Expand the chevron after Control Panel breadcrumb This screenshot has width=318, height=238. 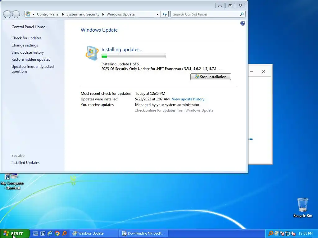coord(63,14)
